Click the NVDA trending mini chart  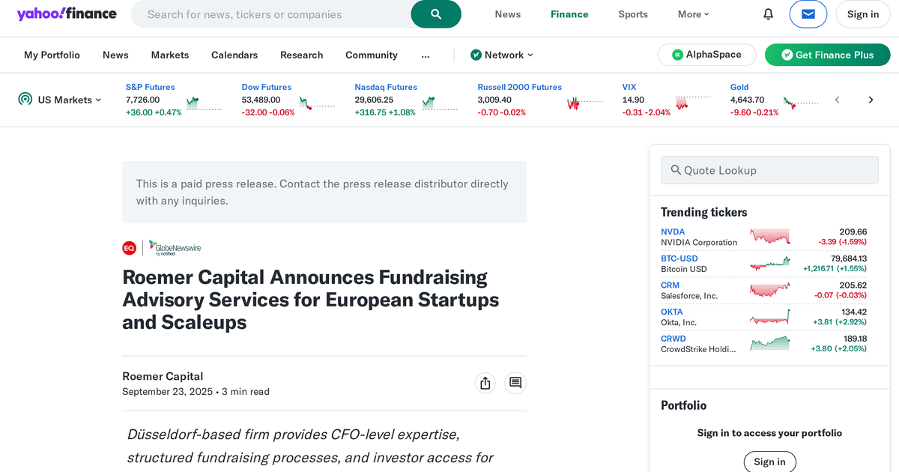pyautogui.click(x=770, y=237)
